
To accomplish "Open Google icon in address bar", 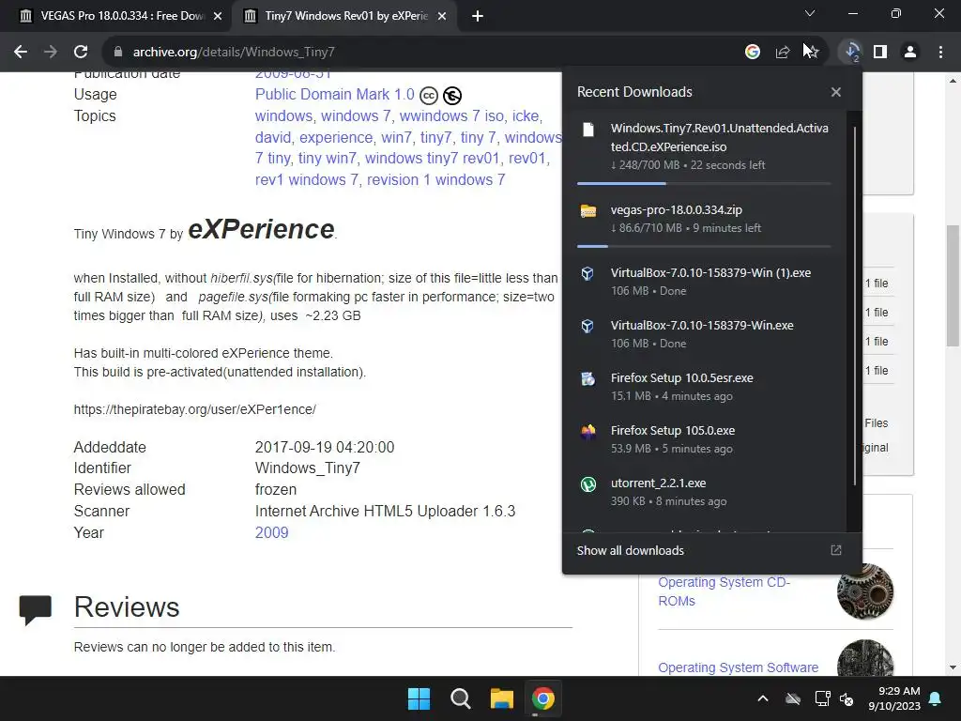I will (x=752, y=53).
